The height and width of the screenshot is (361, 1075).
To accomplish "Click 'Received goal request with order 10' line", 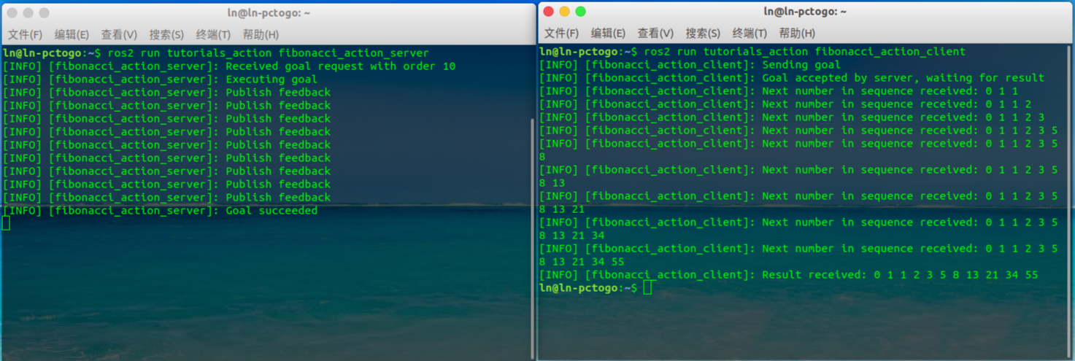I will 229,66.
